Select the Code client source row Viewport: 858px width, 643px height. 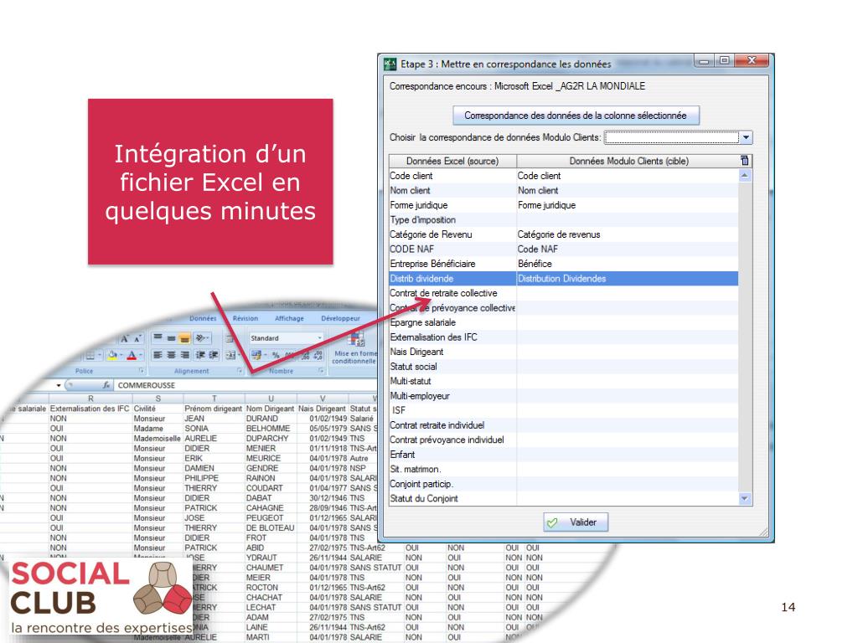[564, 176]
